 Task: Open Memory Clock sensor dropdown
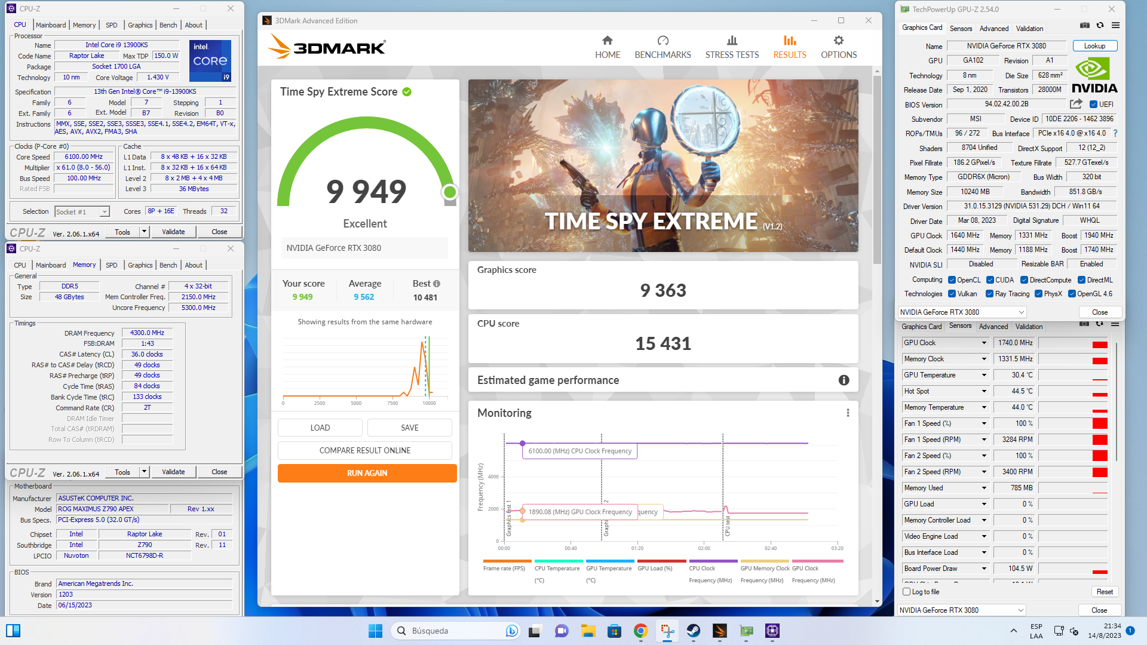(984, 359)
